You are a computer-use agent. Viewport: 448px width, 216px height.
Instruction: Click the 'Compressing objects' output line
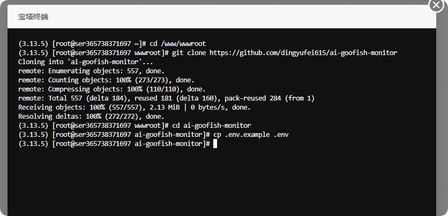coord(112,89)
